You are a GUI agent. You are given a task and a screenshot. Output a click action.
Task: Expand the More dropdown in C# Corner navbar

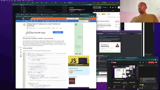point(67,21)
